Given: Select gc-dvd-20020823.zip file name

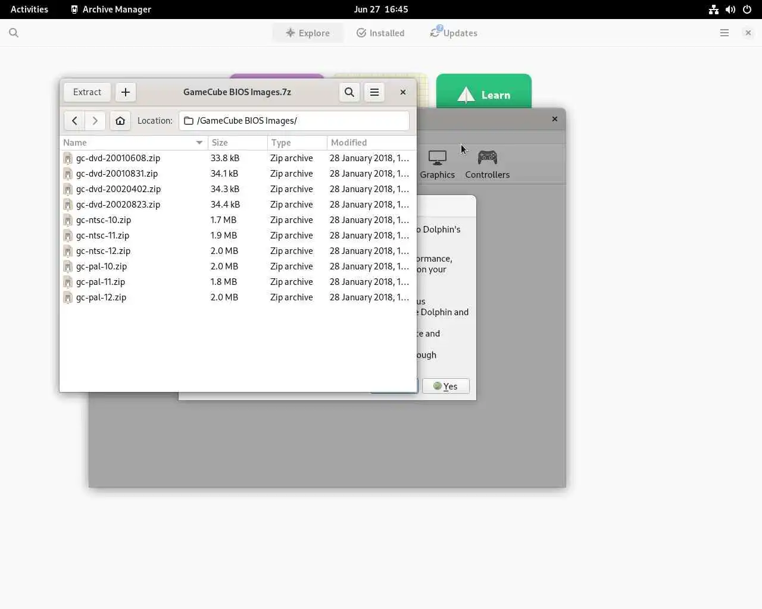Looking at the screenshot, I should (118, 205).
